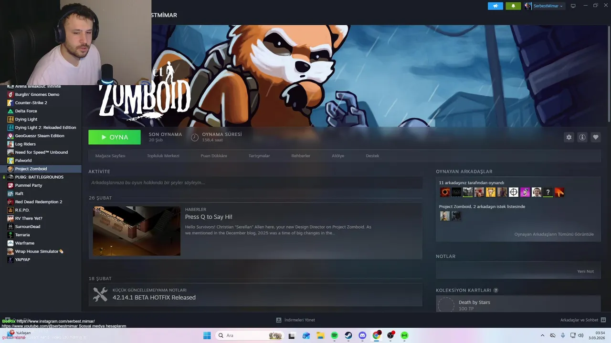Expand the SerbestMimar account dropdown

(544, 6)
